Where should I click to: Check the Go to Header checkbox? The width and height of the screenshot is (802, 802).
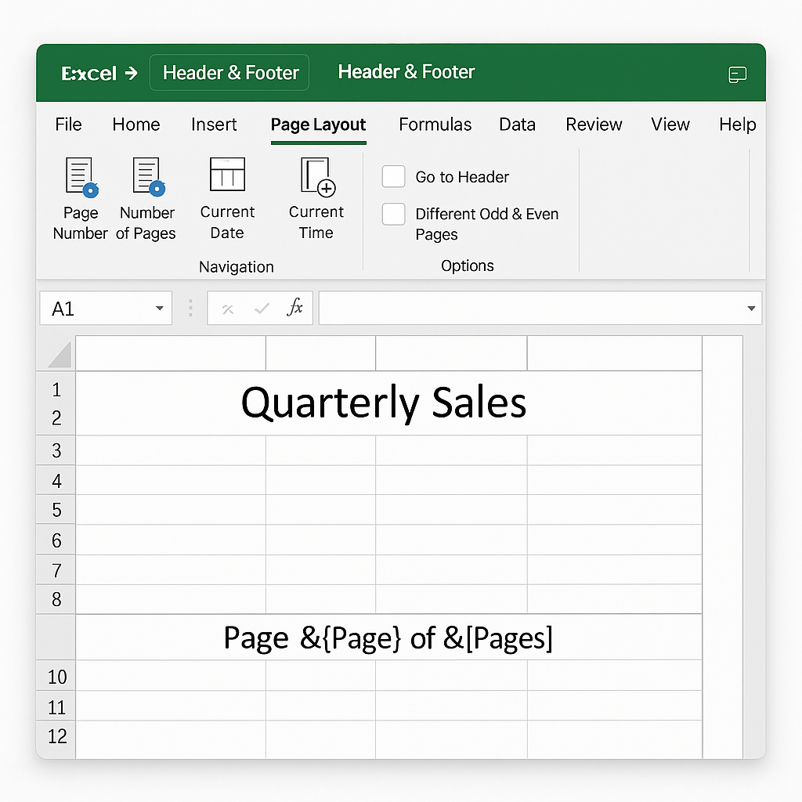[x=393, y=176]
